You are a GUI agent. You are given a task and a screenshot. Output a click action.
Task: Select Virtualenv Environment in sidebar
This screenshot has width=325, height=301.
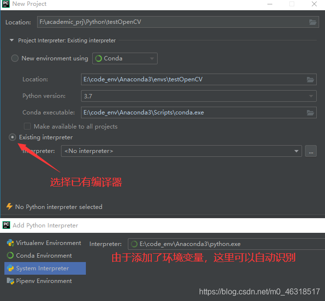click(45, 243)
